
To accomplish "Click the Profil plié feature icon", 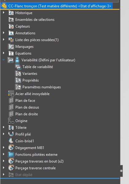I will click(x=11, y=134).
